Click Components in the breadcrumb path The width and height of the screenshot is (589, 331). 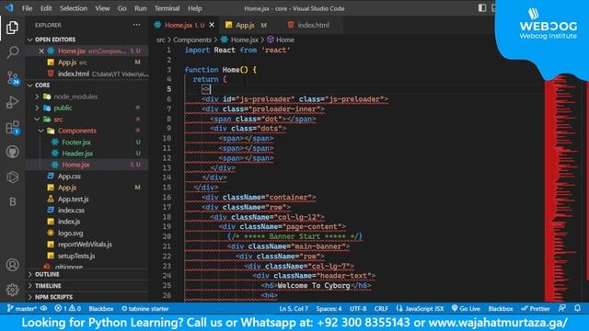(x=192, y=40)
